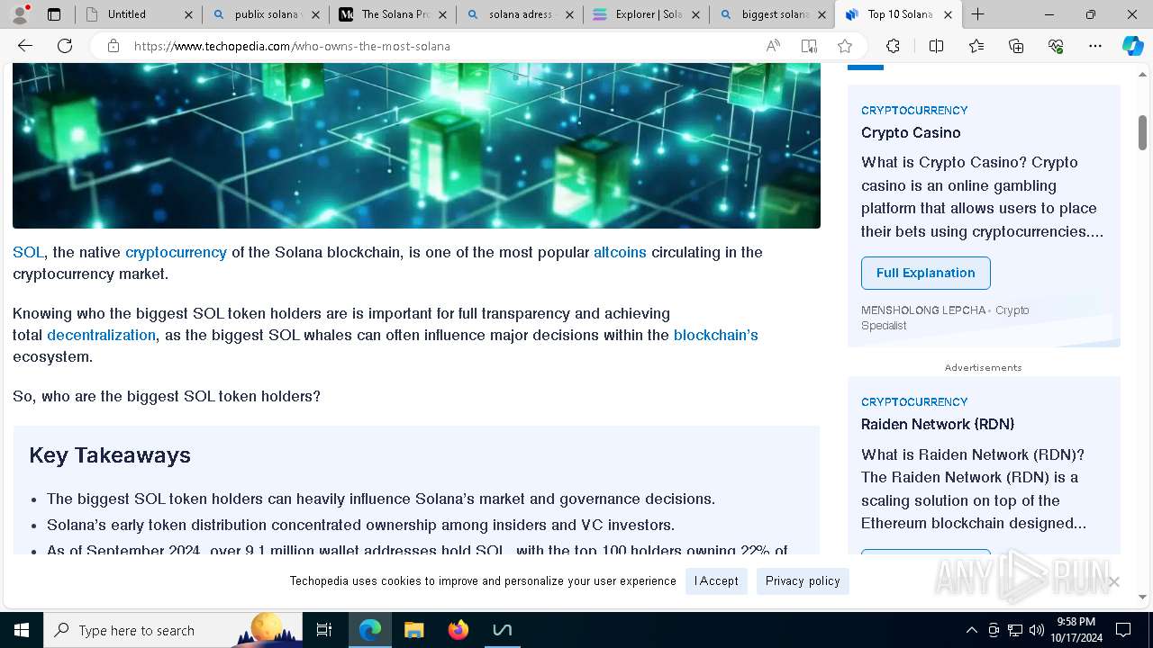Click CRYPTOCURRENCY category above Crypto Casino
The width and height of the screenshot is (1153, 648).
pyautogui.click(x=914, y=110)
